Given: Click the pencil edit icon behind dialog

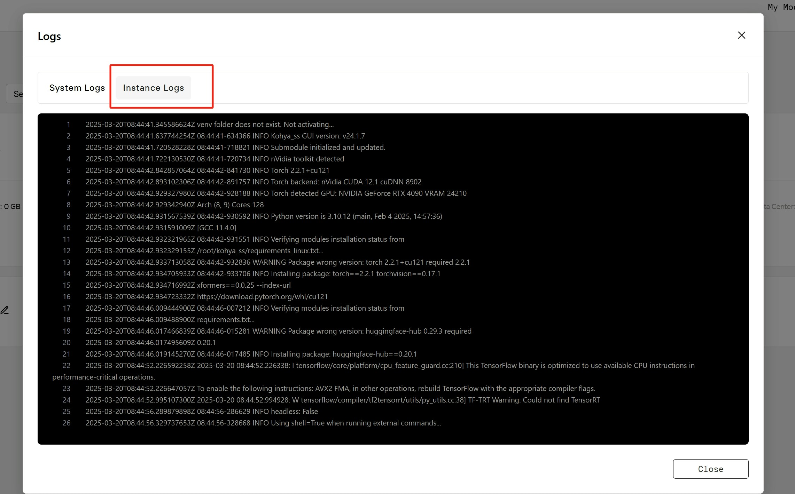Looking at the screenshot, I should coord(5,310).
